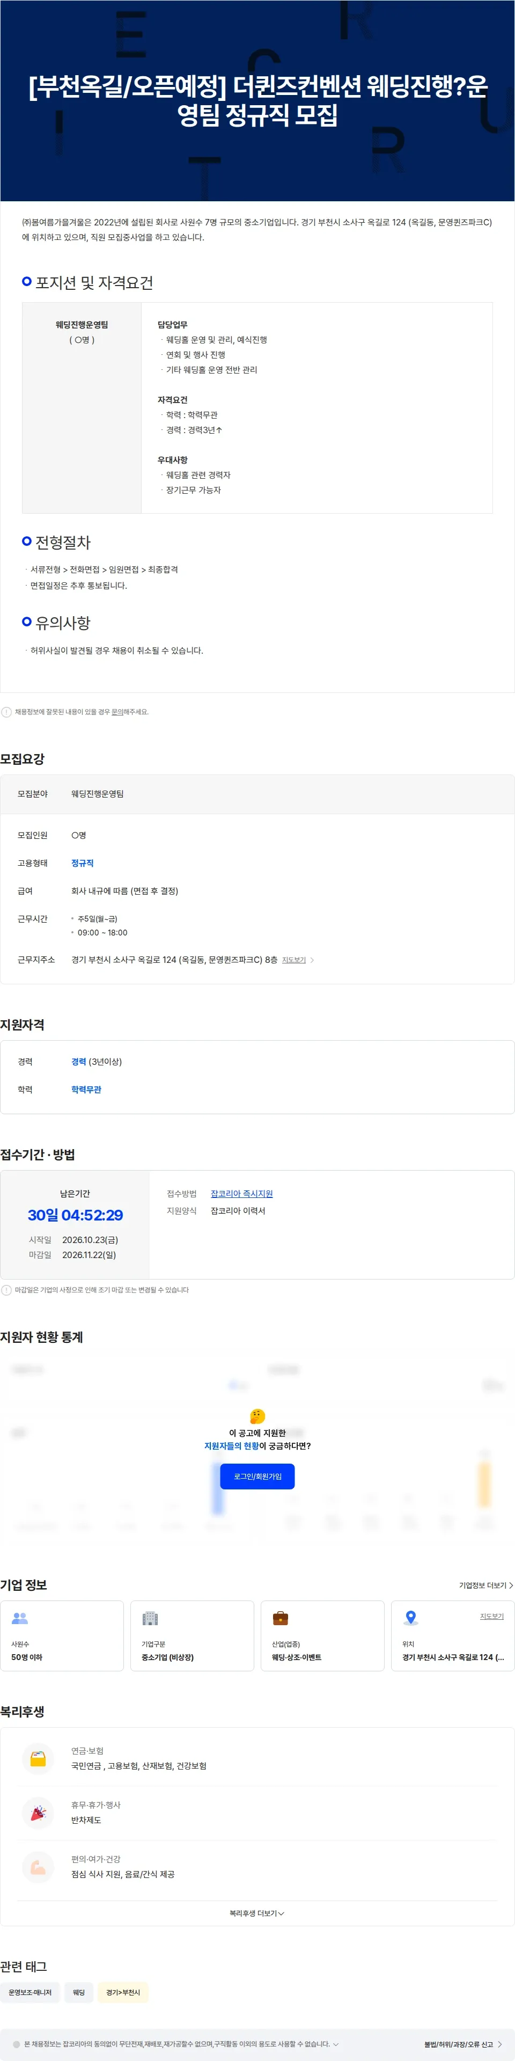Click the thinking face emoji icon
This screenshot has width=515, height=2061.
pos(257,1415)
